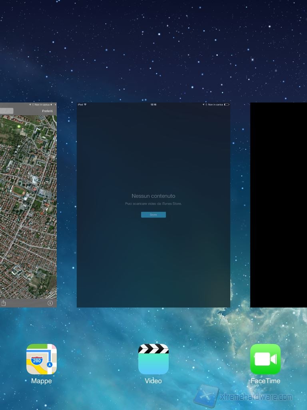Tap the Wi-Fi icon beside iPad label

click(85, 105)
